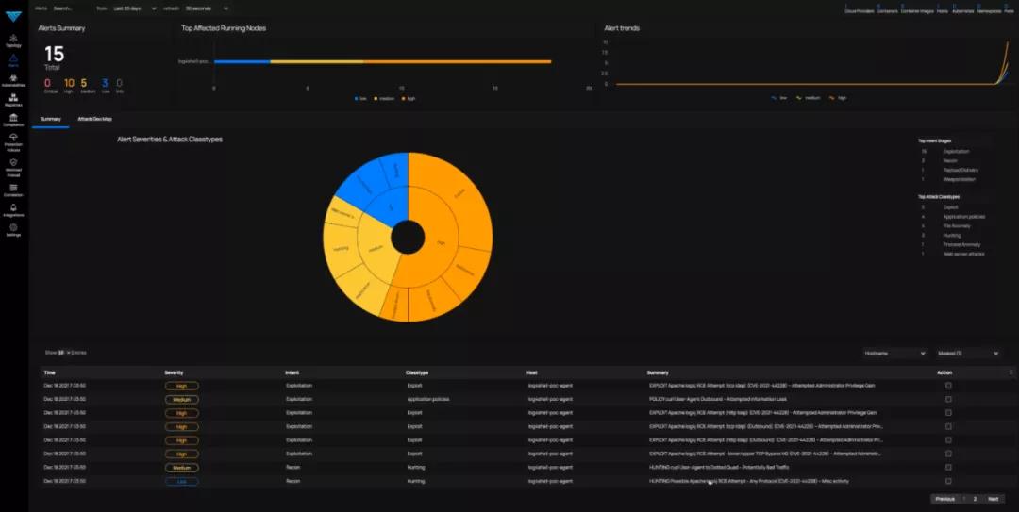Open the Hostname filter dropdown
The height and width of the screenshot is (512, 1019).
coord(895,353)
